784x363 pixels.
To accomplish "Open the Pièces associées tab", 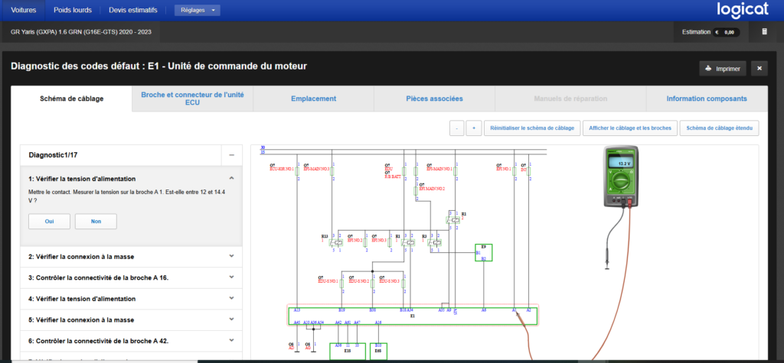I will pyautogui.click(x=435, y=99).
